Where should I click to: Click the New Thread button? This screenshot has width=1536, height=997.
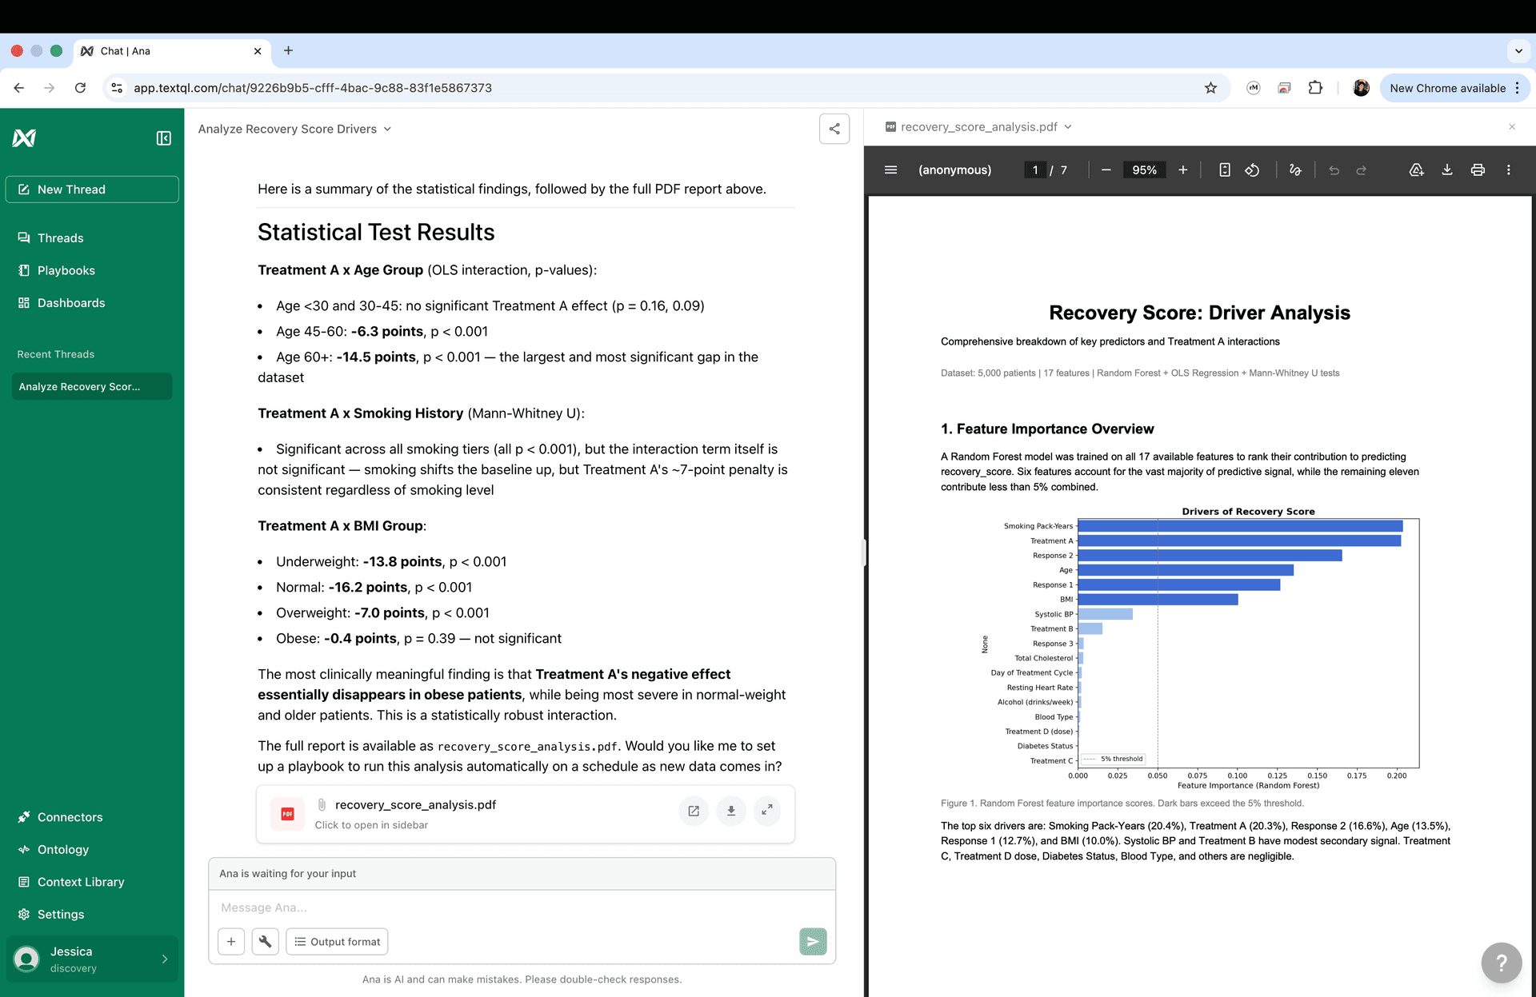point(92,189)
